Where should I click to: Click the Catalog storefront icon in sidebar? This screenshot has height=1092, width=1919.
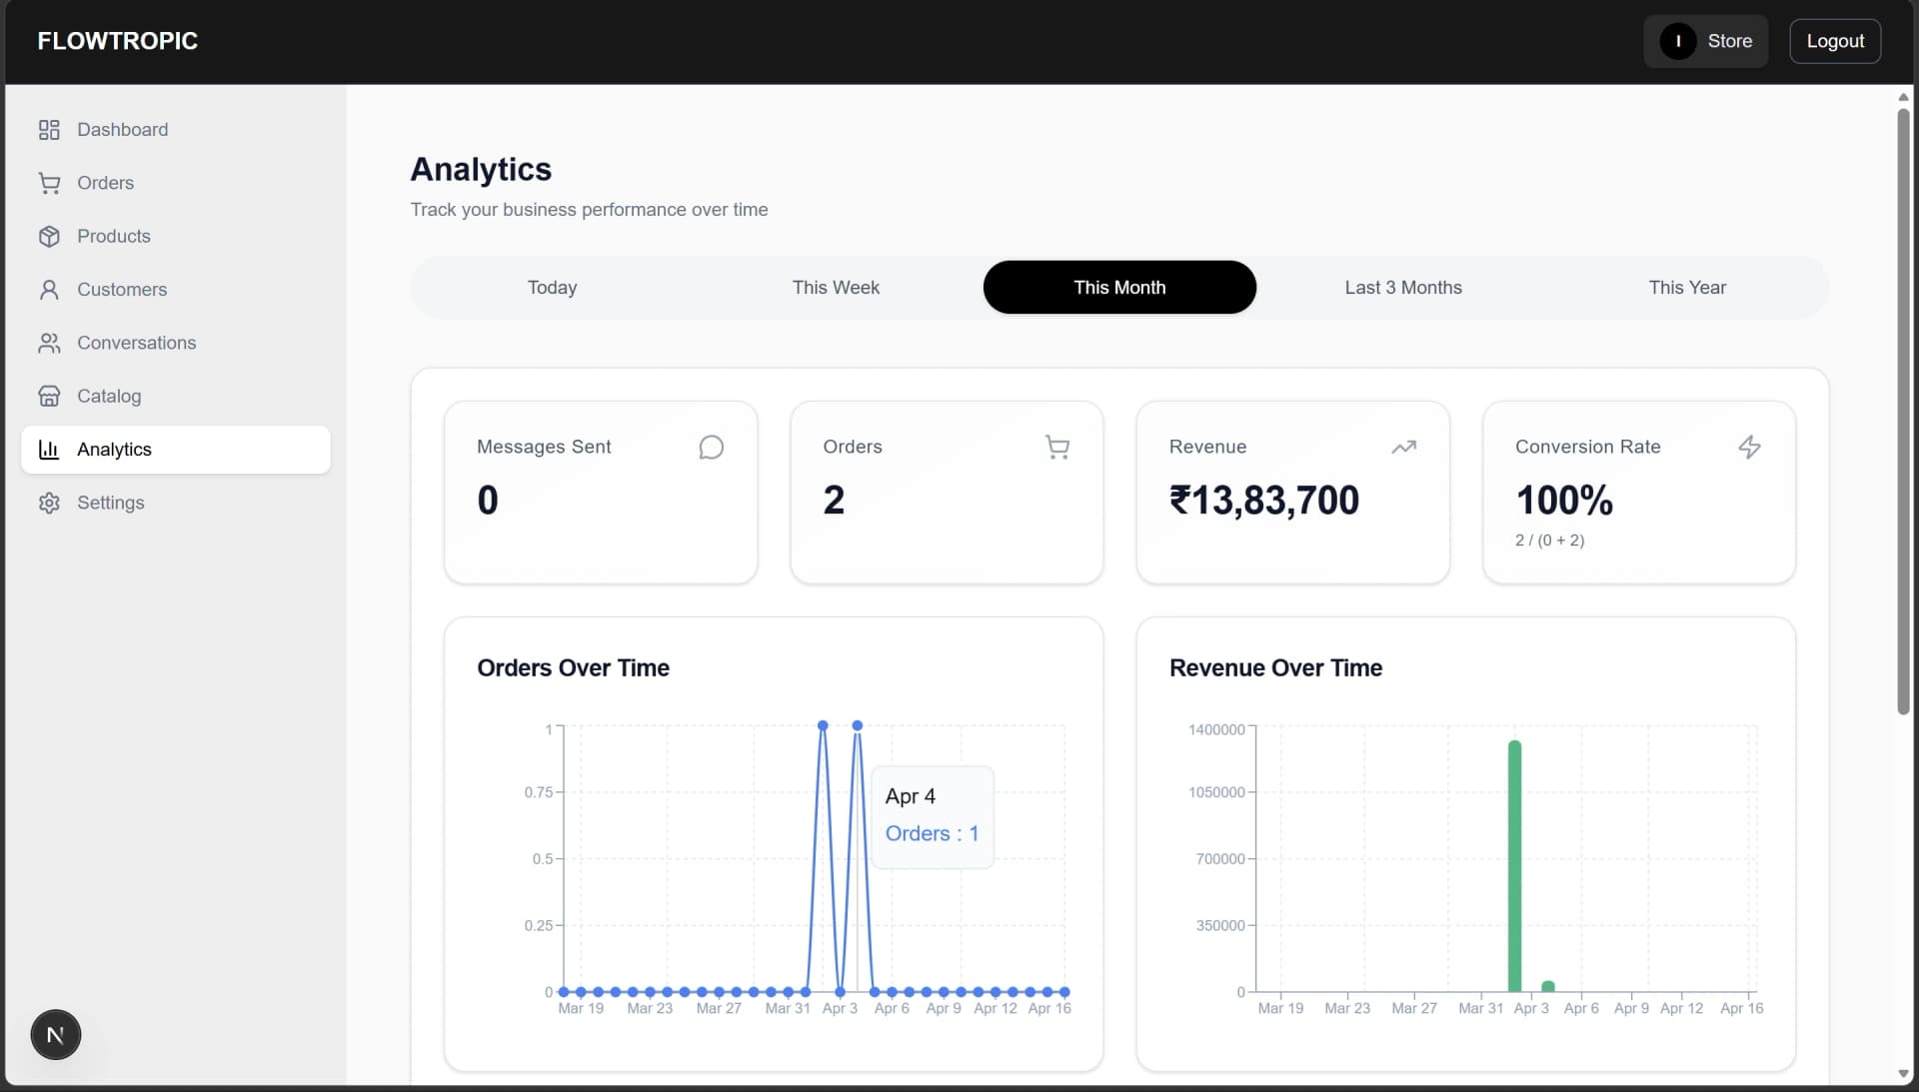click(x=49, y=397)
